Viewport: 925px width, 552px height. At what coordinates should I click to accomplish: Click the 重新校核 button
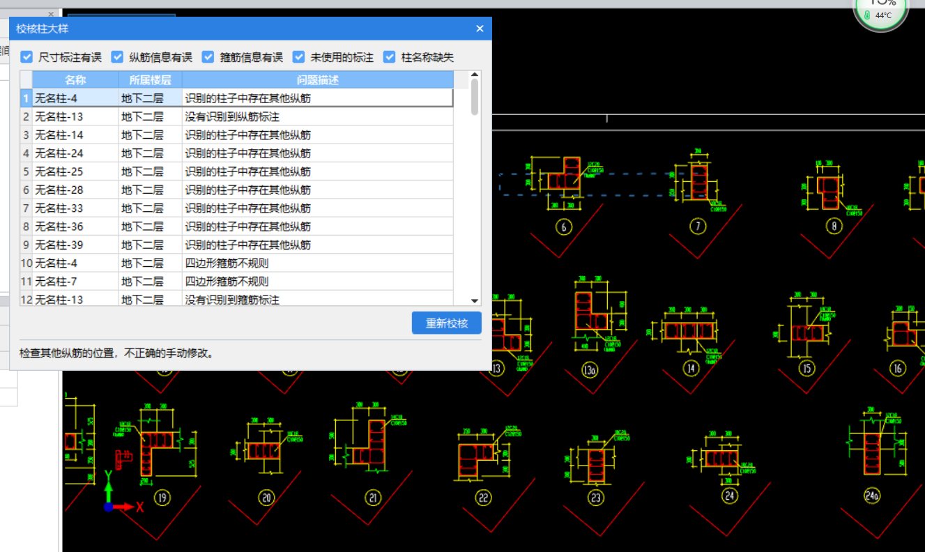[x=447, y=323]
